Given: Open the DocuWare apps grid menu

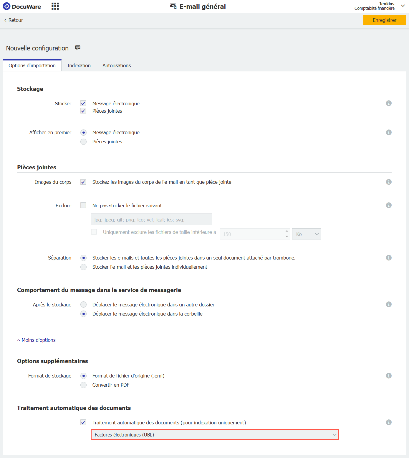Looking at the screenshot, I should click(x=55, y=6).
